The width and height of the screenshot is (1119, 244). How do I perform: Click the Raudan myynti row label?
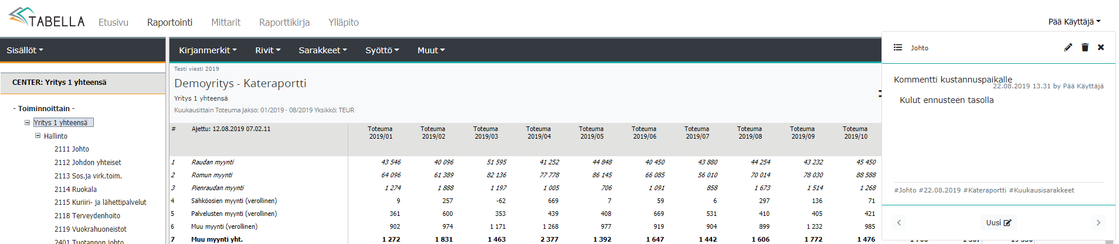tap(212, 162)
